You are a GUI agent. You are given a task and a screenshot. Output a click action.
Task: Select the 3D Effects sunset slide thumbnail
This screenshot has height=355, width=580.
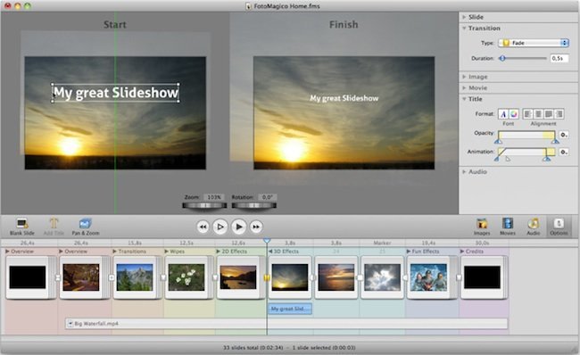coord(290,277)
